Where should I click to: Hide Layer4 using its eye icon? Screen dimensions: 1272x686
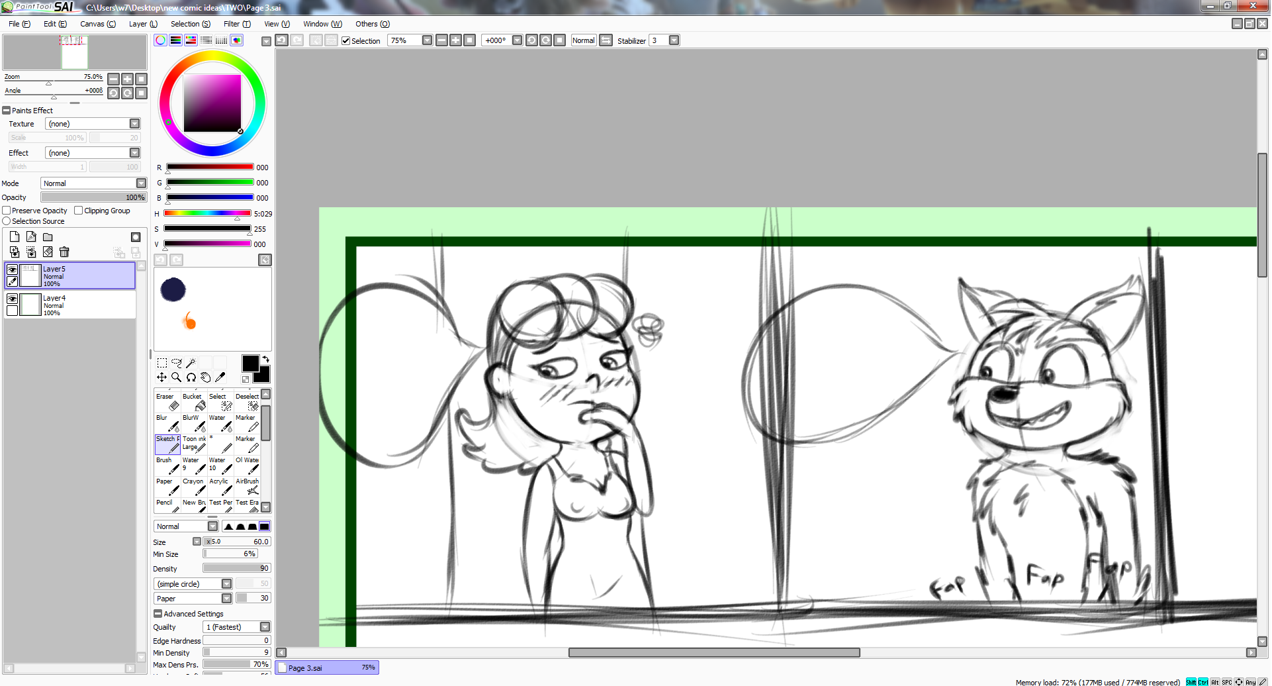[12, 299]
